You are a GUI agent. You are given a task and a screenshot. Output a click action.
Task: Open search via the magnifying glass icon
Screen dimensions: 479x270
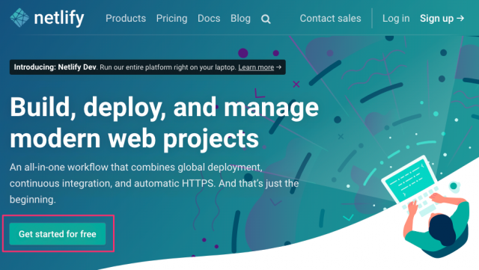point(266,19)
